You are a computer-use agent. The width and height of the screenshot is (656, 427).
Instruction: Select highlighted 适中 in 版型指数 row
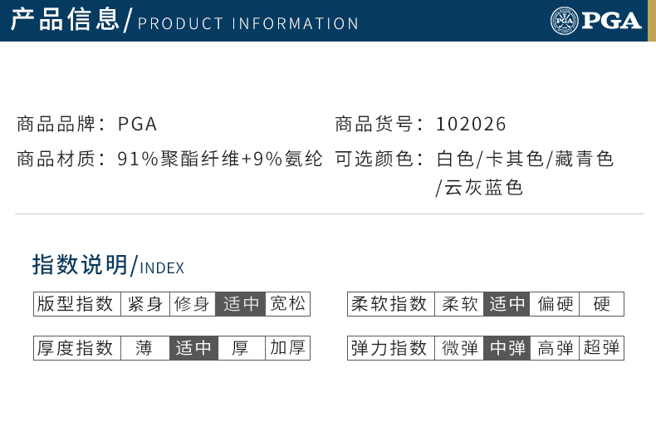[x=241, y=304]
